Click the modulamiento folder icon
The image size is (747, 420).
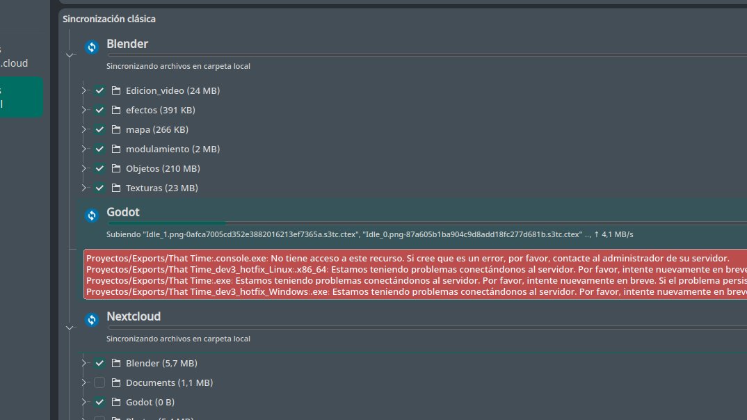click(x=115, y=149)
